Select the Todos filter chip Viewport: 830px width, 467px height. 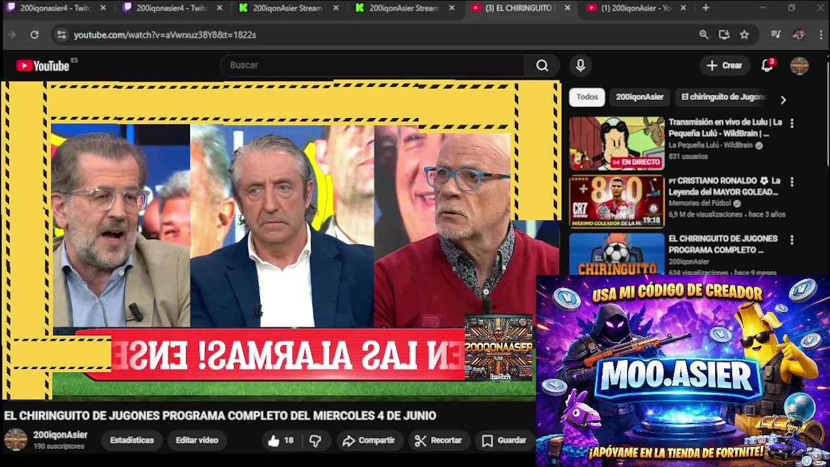point(587,97)
